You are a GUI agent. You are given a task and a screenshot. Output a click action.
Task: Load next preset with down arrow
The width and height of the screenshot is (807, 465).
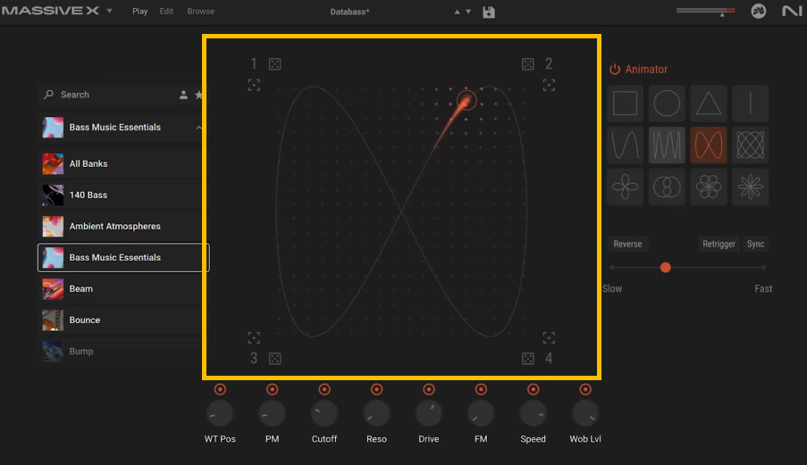[x=468, y=12]
